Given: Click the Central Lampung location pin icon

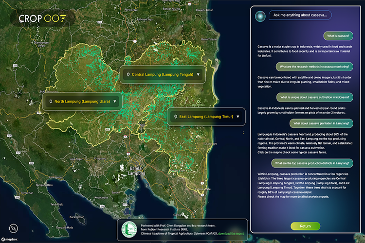Looking at the screenshot, I should click(128, 74).
